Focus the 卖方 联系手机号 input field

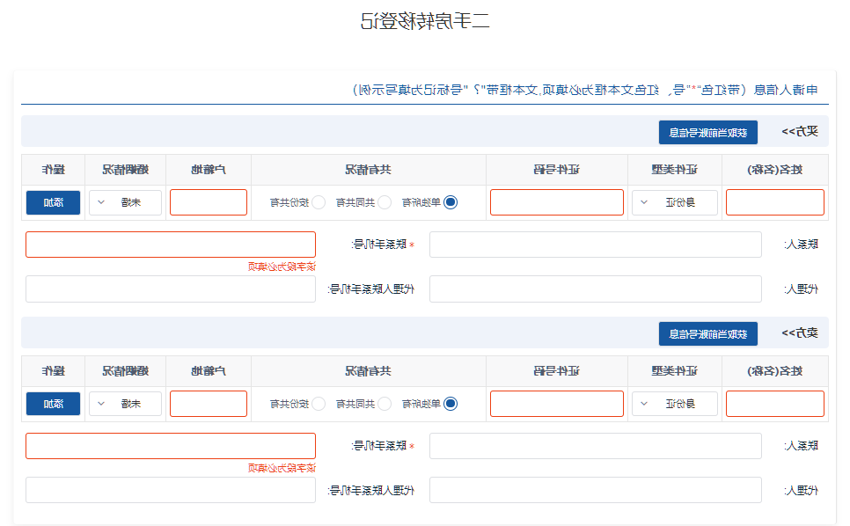pos(171,446)
